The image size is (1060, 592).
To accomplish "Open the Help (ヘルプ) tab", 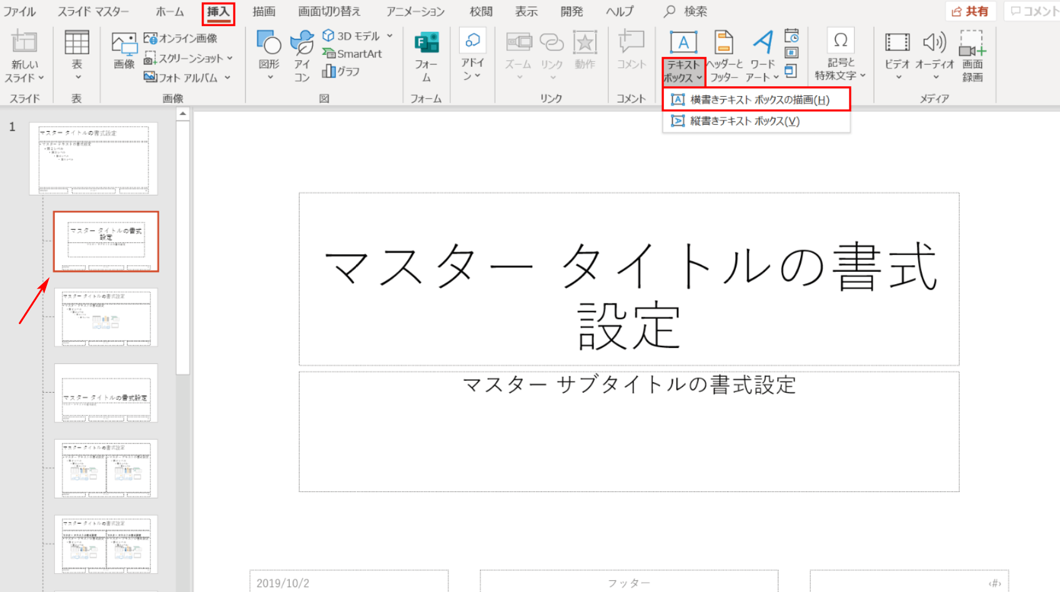I will pyautogui.click(x=619, y=11).
